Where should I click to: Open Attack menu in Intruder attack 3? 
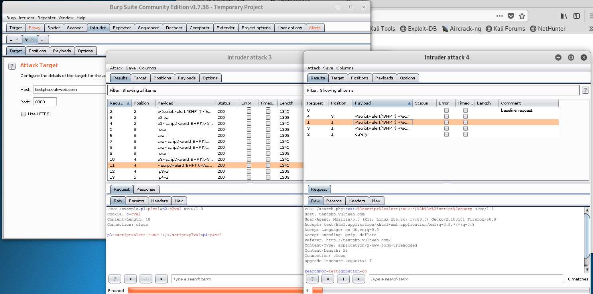pos(116,68)
